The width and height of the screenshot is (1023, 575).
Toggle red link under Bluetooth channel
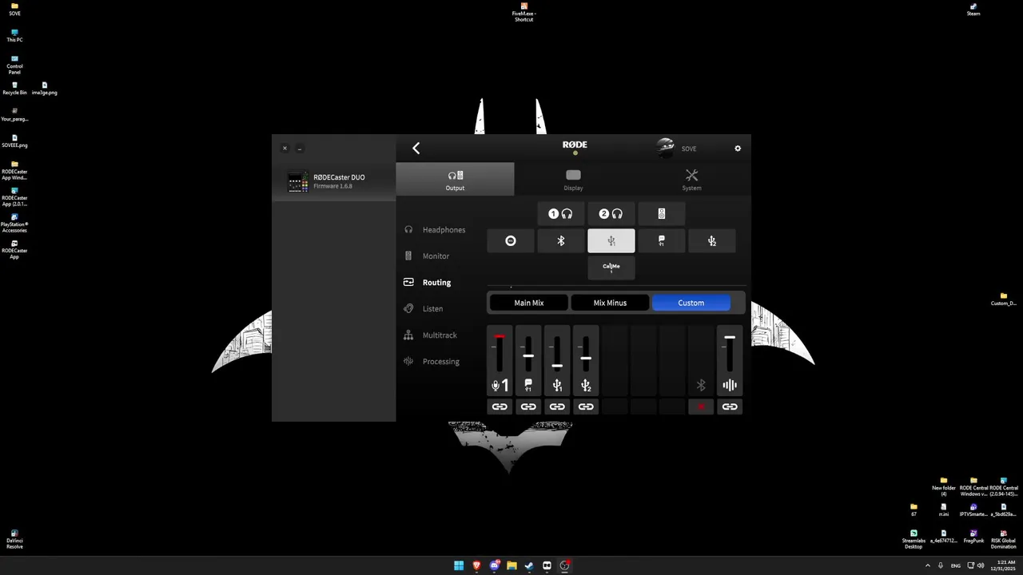[x=701, y=406]
